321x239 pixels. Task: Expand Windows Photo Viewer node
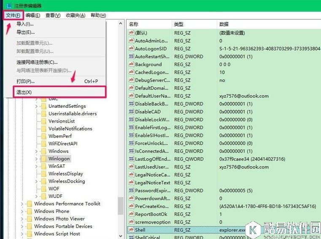tap(22, 219)
